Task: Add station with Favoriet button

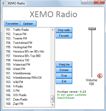Action: tap(64, 36)
